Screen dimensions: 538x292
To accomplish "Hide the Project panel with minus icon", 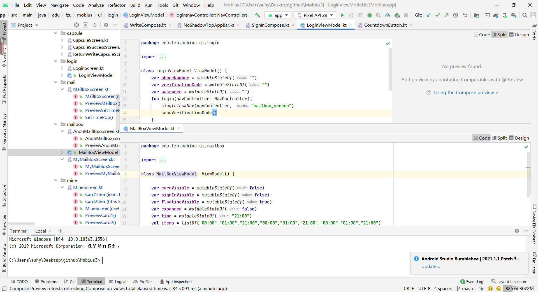I will pyautogui.click(x=115, y=25).
